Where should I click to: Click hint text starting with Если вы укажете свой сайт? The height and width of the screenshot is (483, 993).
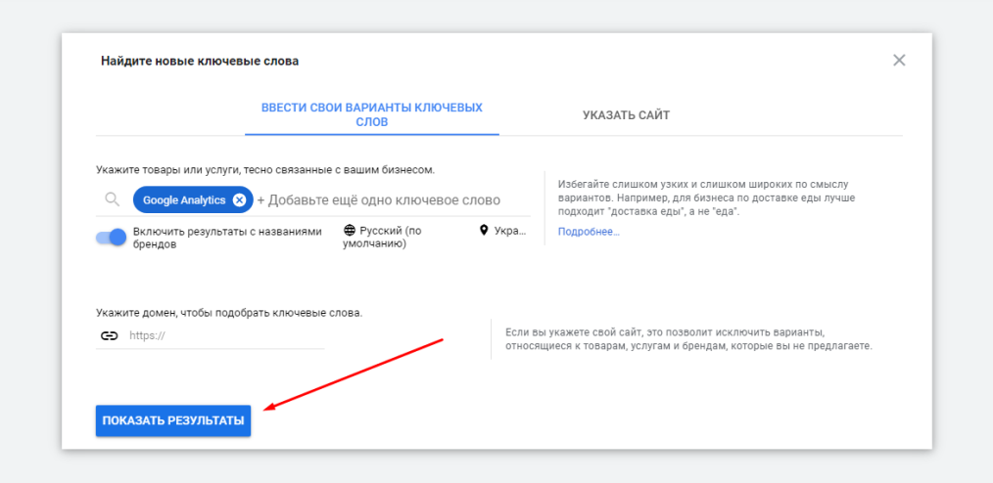click(x=689, y=339)
